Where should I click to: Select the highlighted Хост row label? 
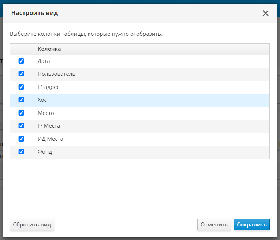(43, 100)
